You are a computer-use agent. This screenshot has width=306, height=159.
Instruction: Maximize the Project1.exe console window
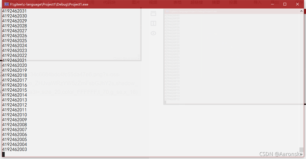[285, 4]
